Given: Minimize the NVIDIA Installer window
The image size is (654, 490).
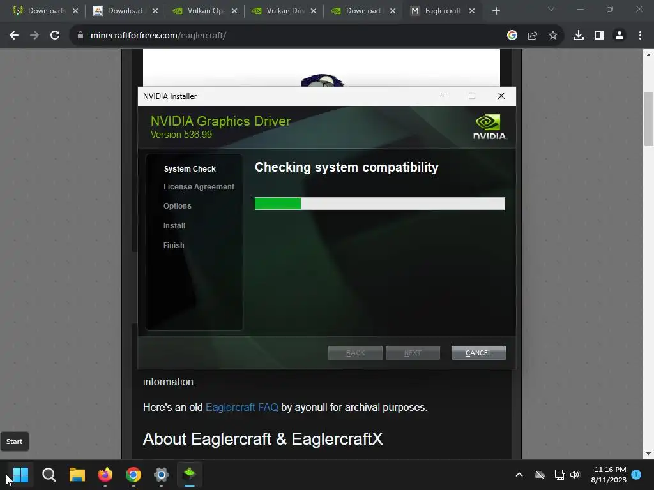Looking at the screenshot, I should coord(443,96).
